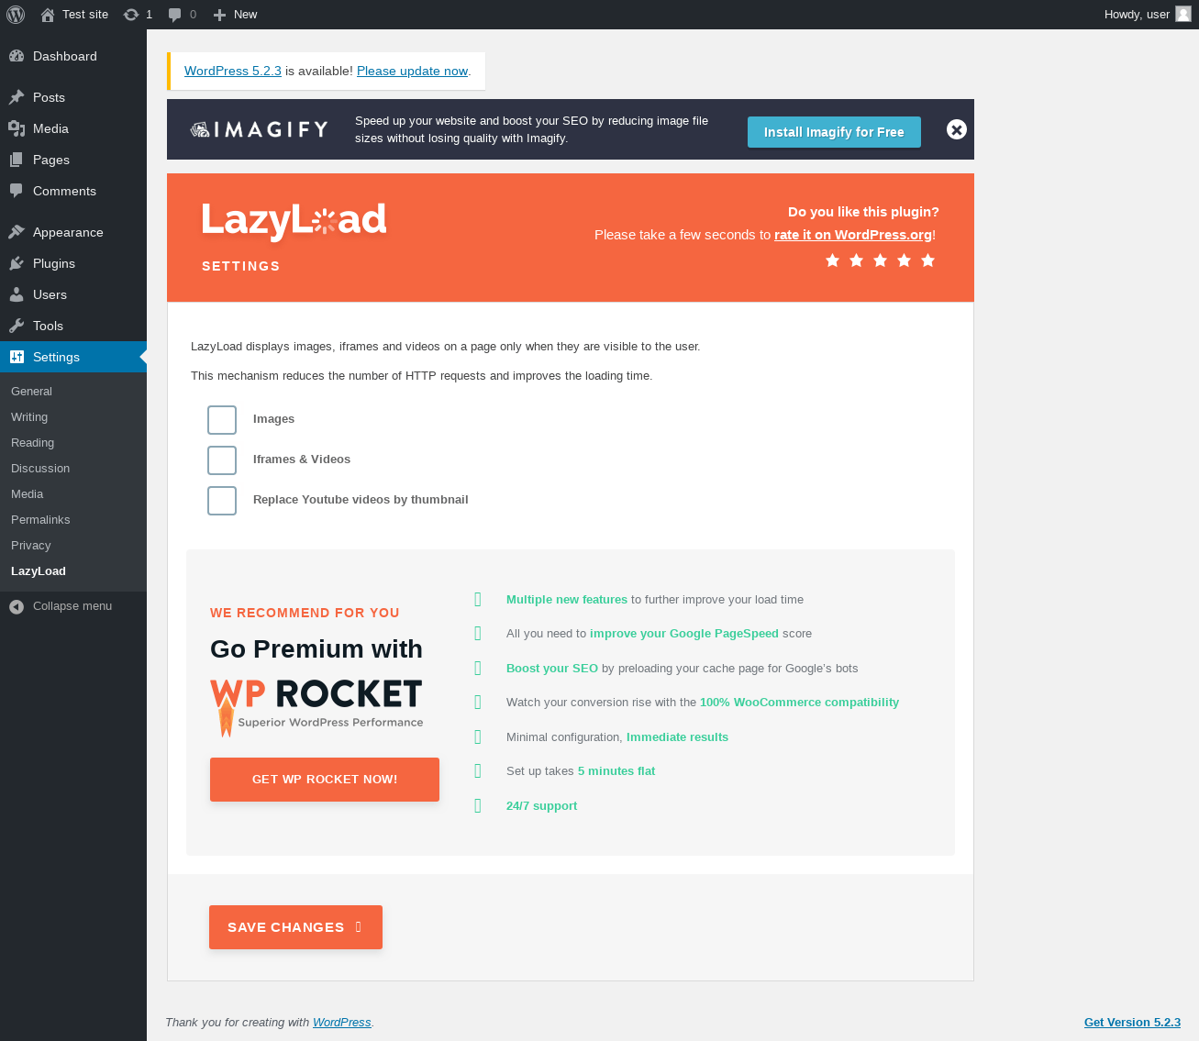
Task: Click the Test site home icon
Action: pyautogui.click(x=48, y=15)
